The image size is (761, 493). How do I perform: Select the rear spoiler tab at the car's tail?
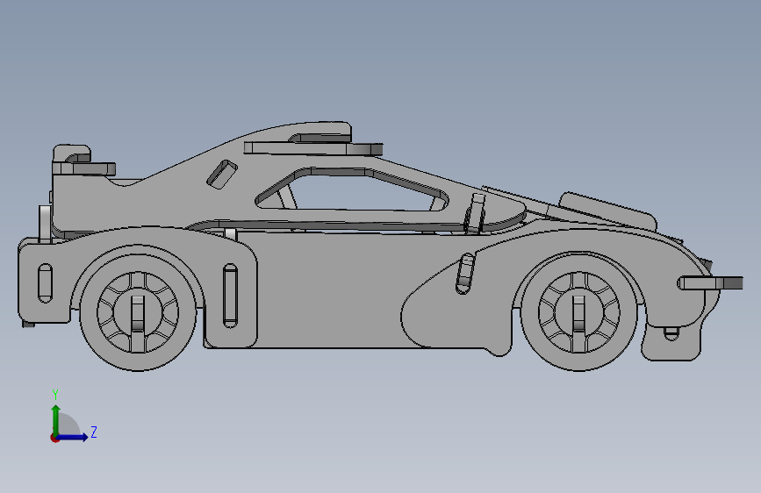pos(83,168)
